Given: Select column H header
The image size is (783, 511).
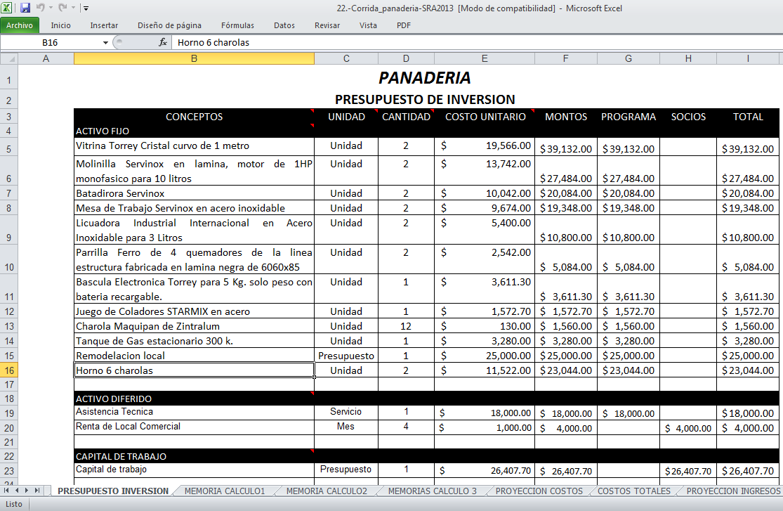Looking at the screenshot, I should (688, 58).
